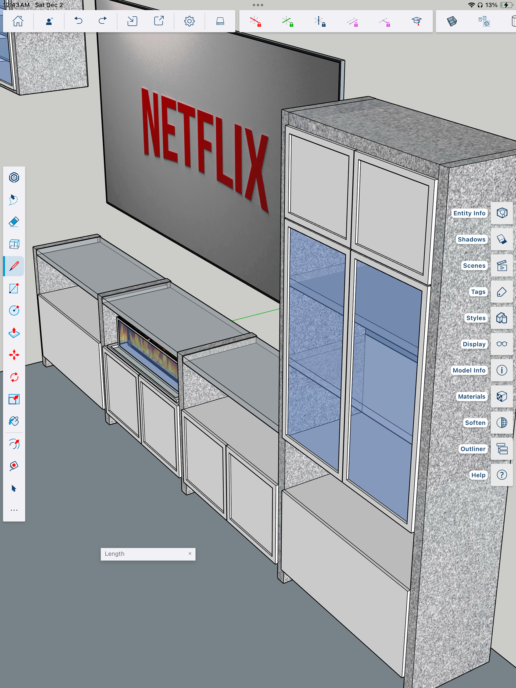Expand more tools via ellipsis

click(x=14, y=510)
